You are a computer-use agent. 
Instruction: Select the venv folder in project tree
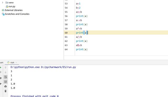click(x=11, y=2)
